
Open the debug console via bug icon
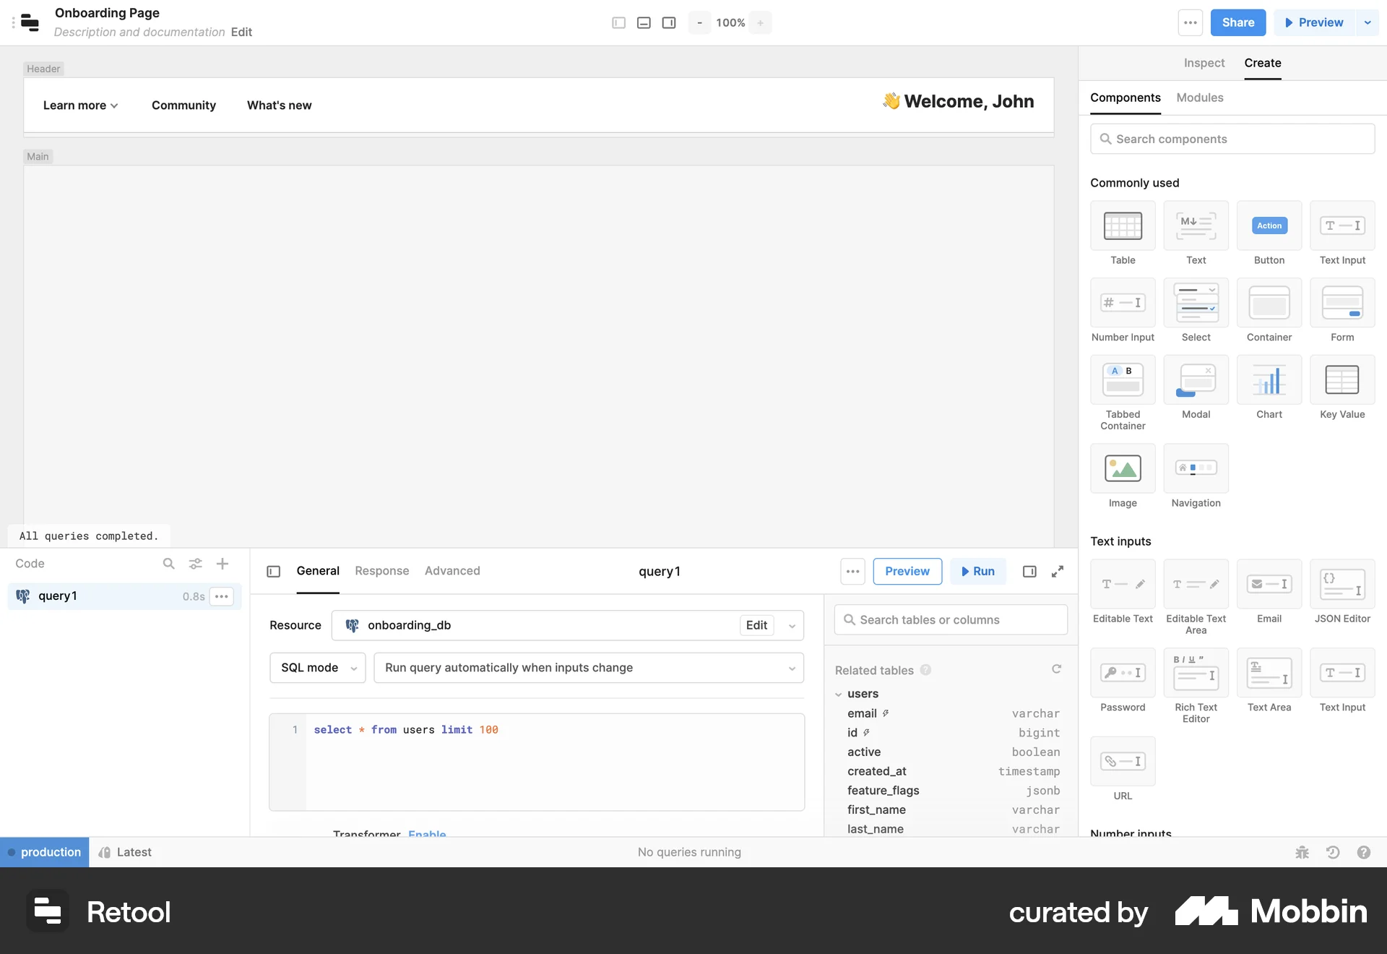click(x=1301, y=852)
